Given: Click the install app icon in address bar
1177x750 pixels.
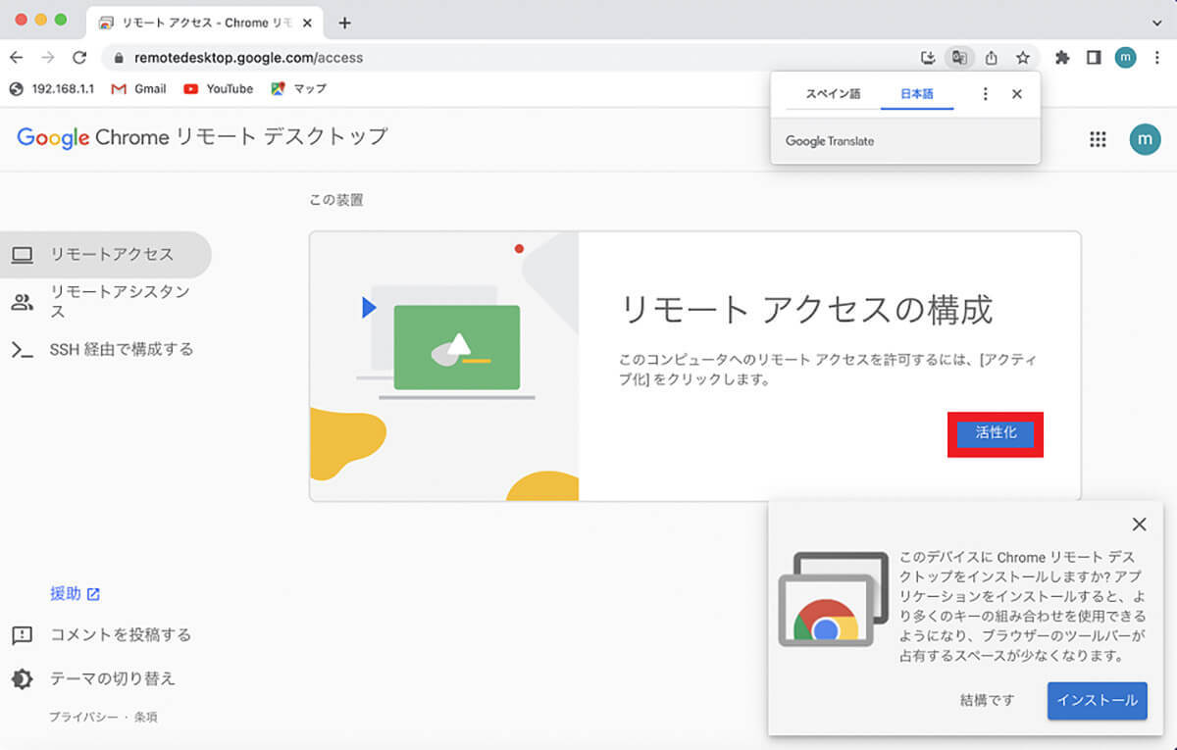Looking at the screenshot, I should click(x=928, y=58).
